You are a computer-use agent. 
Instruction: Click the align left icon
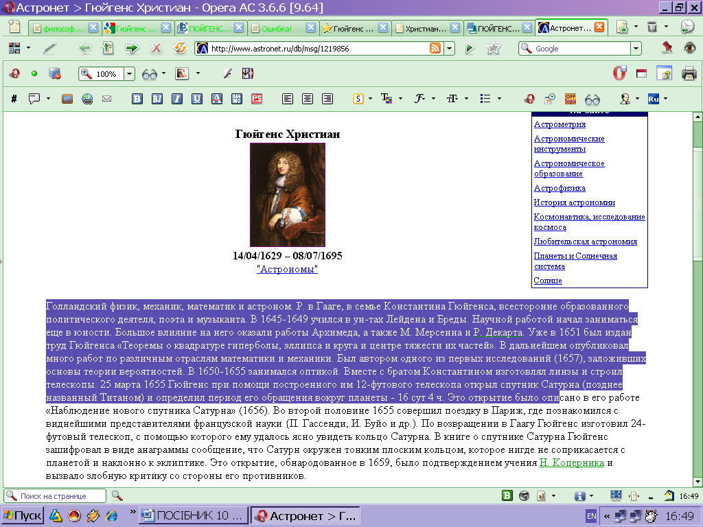tap(288, 99)
